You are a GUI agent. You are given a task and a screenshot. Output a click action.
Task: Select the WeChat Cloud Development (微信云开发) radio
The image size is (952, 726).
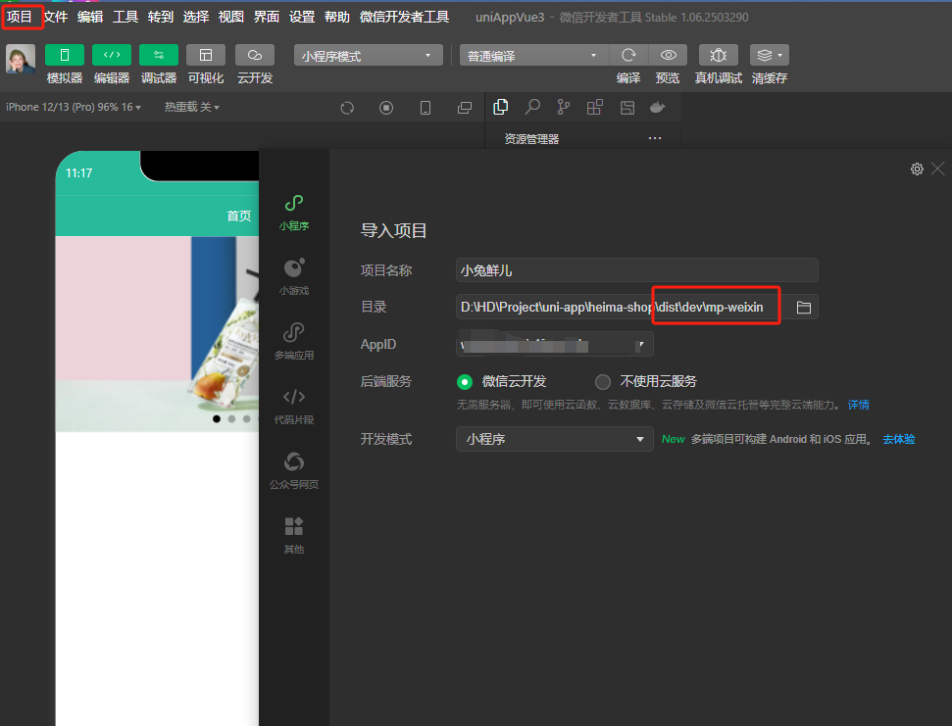pos(465,382)
